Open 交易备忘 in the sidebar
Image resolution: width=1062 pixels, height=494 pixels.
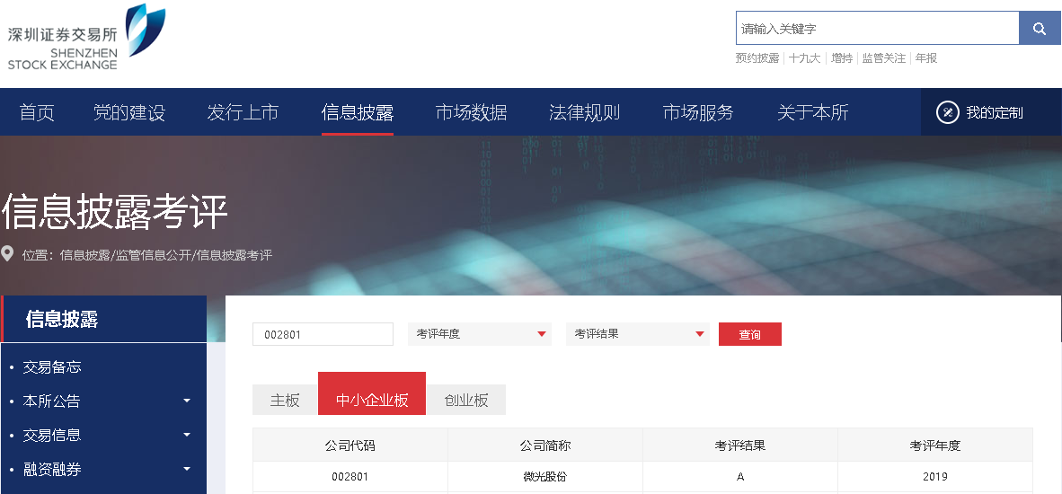coord(52,366)
